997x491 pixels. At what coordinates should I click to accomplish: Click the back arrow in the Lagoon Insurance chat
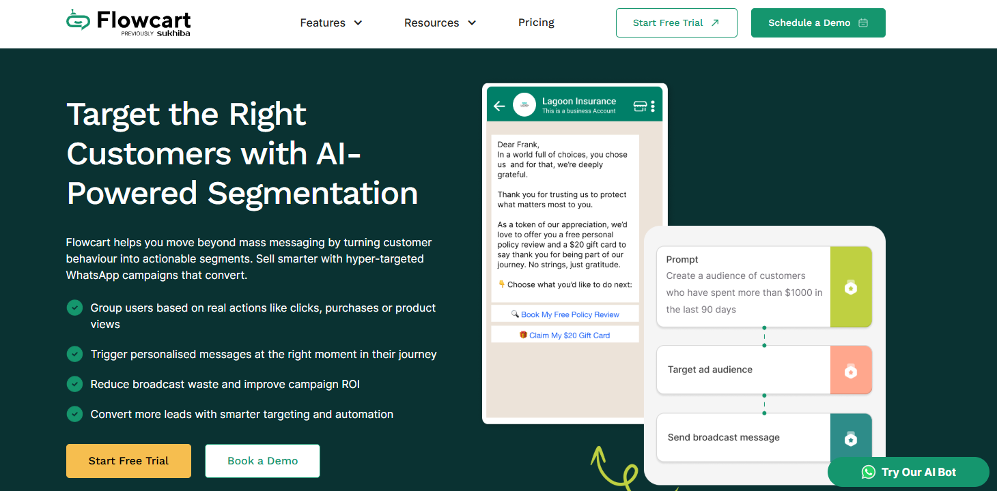pos(499,106)
